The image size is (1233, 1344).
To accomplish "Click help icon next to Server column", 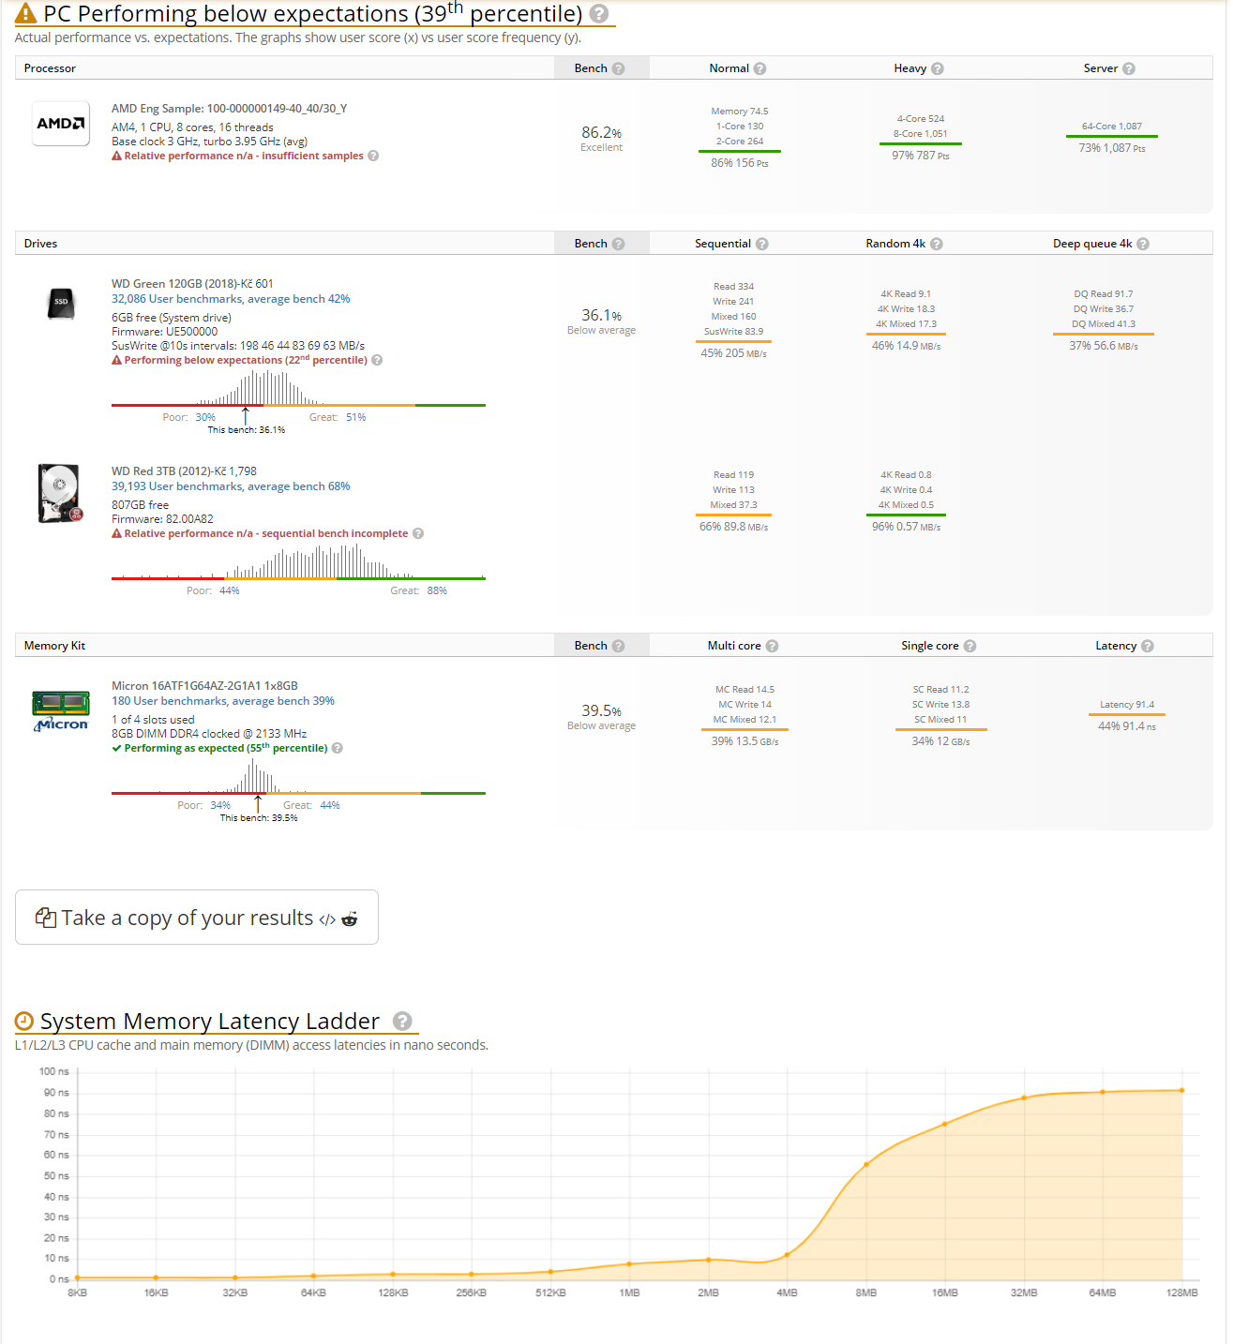I will point(1129,68).
